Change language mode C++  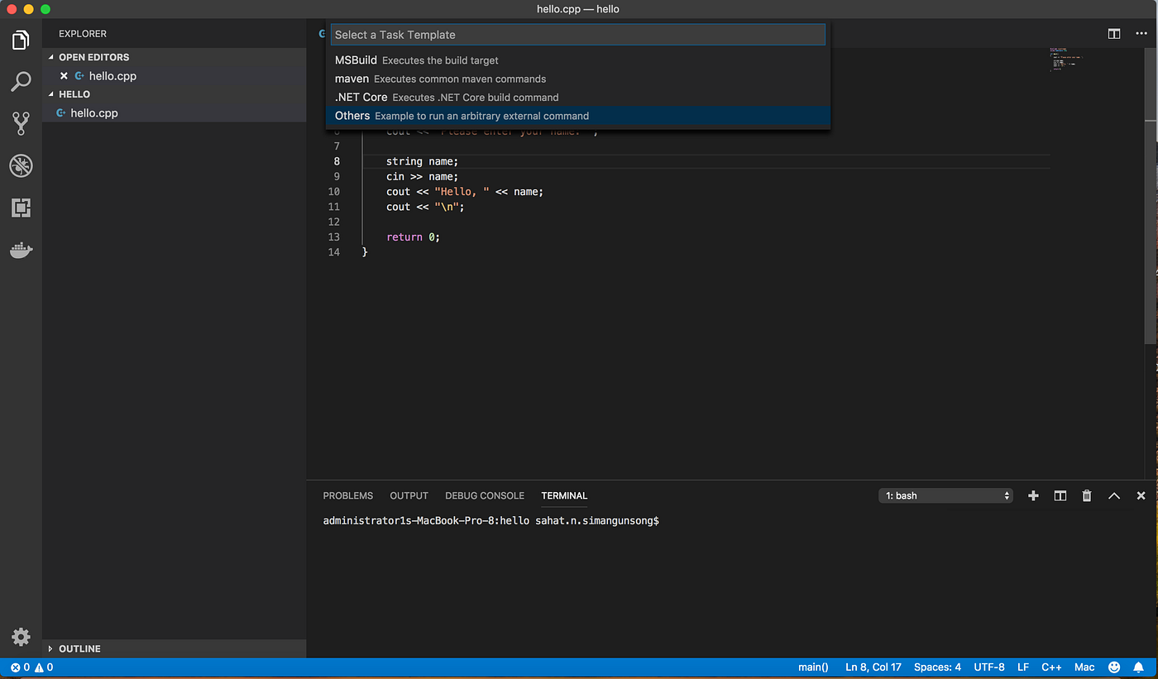[x=1051, y=667]
